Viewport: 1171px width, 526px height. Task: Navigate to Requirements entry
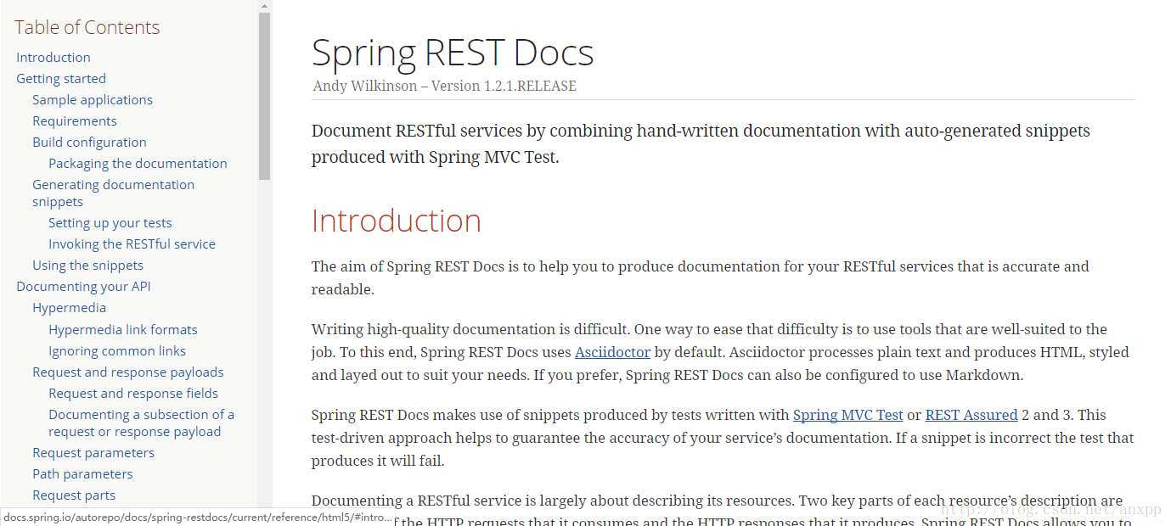click(x=75, y=121)
